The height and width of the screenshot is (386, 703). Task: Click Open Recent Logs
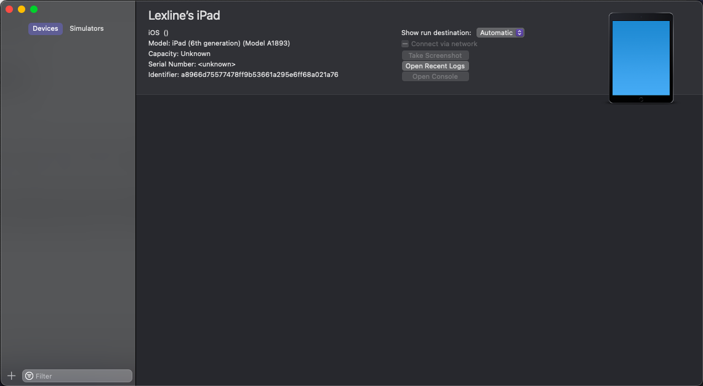point(435,66)
